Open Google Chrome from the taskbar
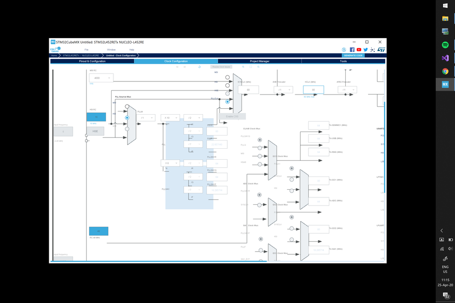The height and width of the screenshot is (303, 455). point(445,71)
